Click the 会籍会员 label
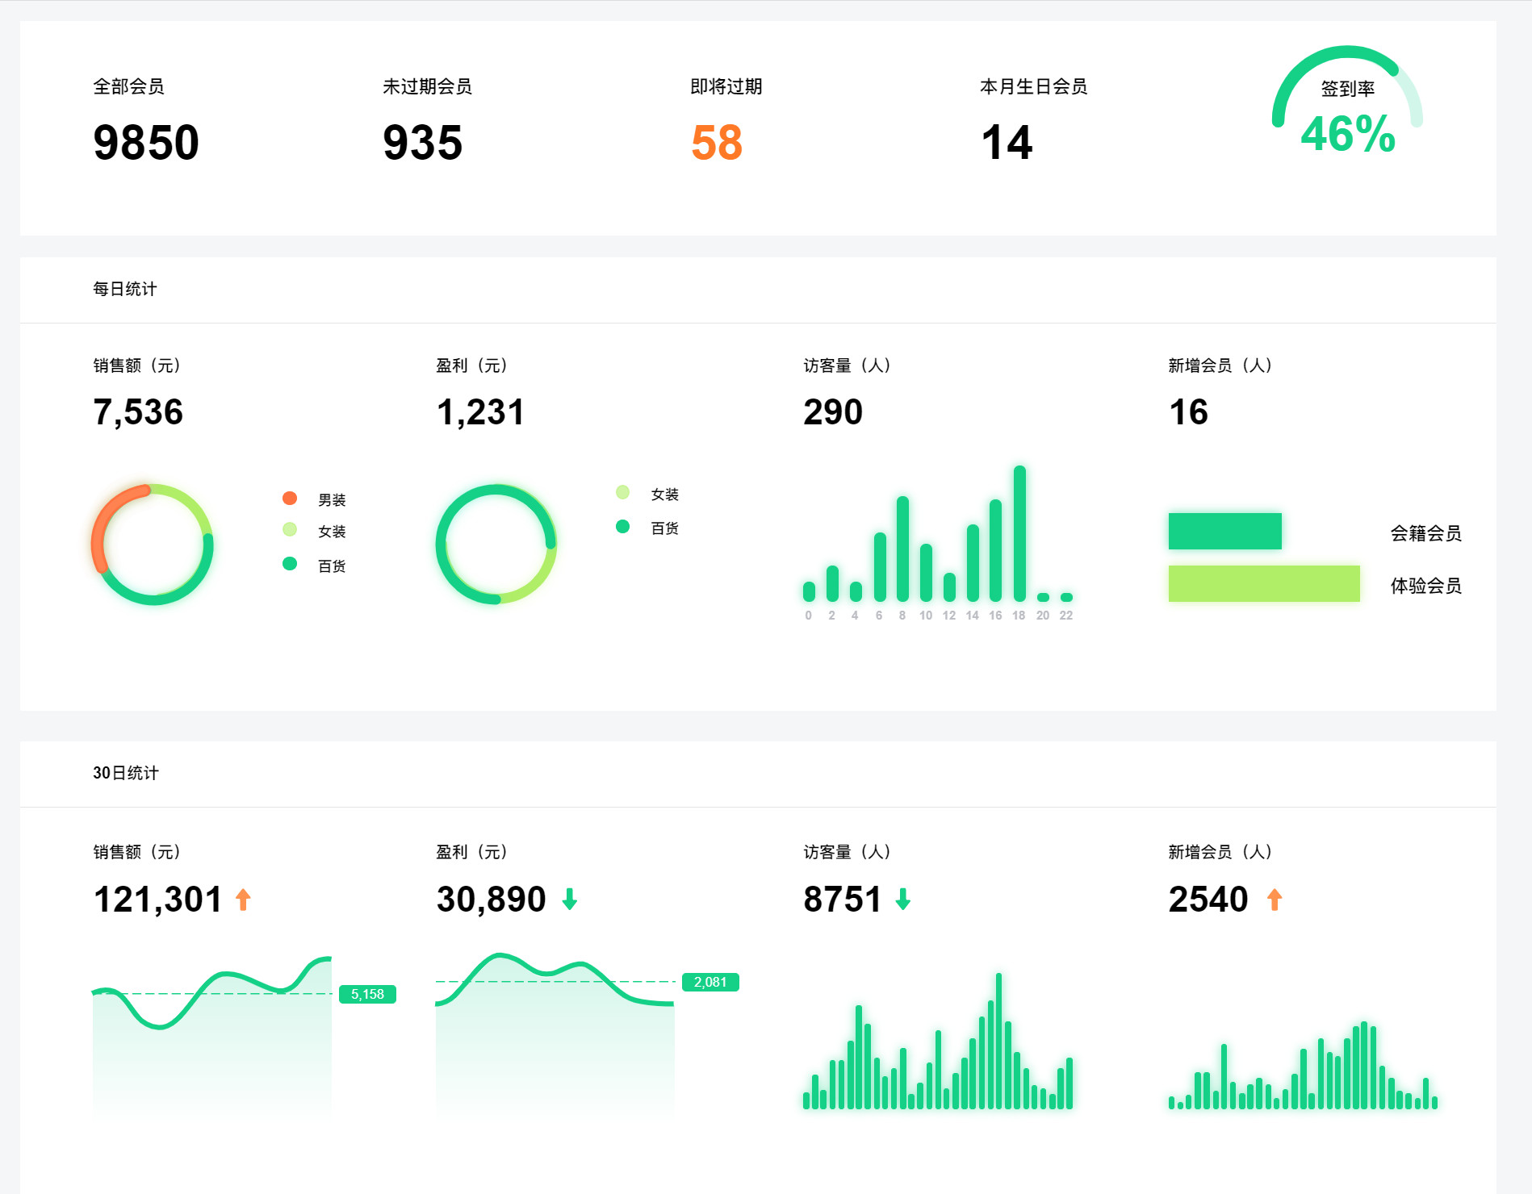The image size is (1532, 1194). pyautogui.click(x=1425, y=533)
